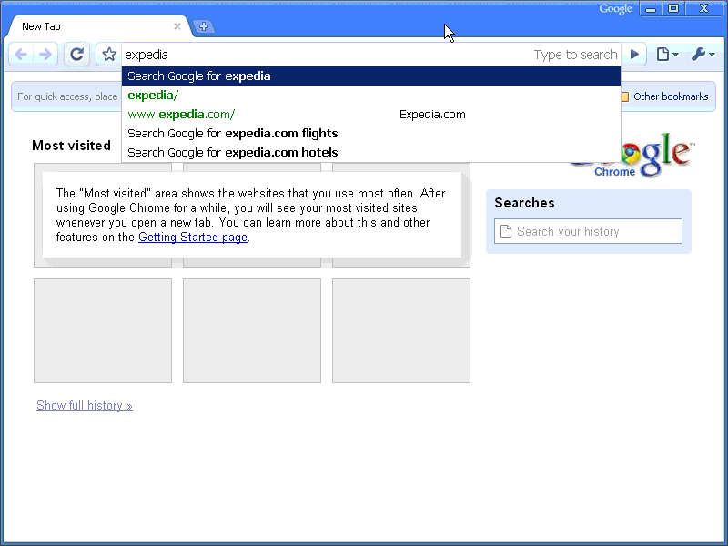Click the Most visited heading
Image resolution: width=728 pixels, height=546 pixels.
click(72, 146)
